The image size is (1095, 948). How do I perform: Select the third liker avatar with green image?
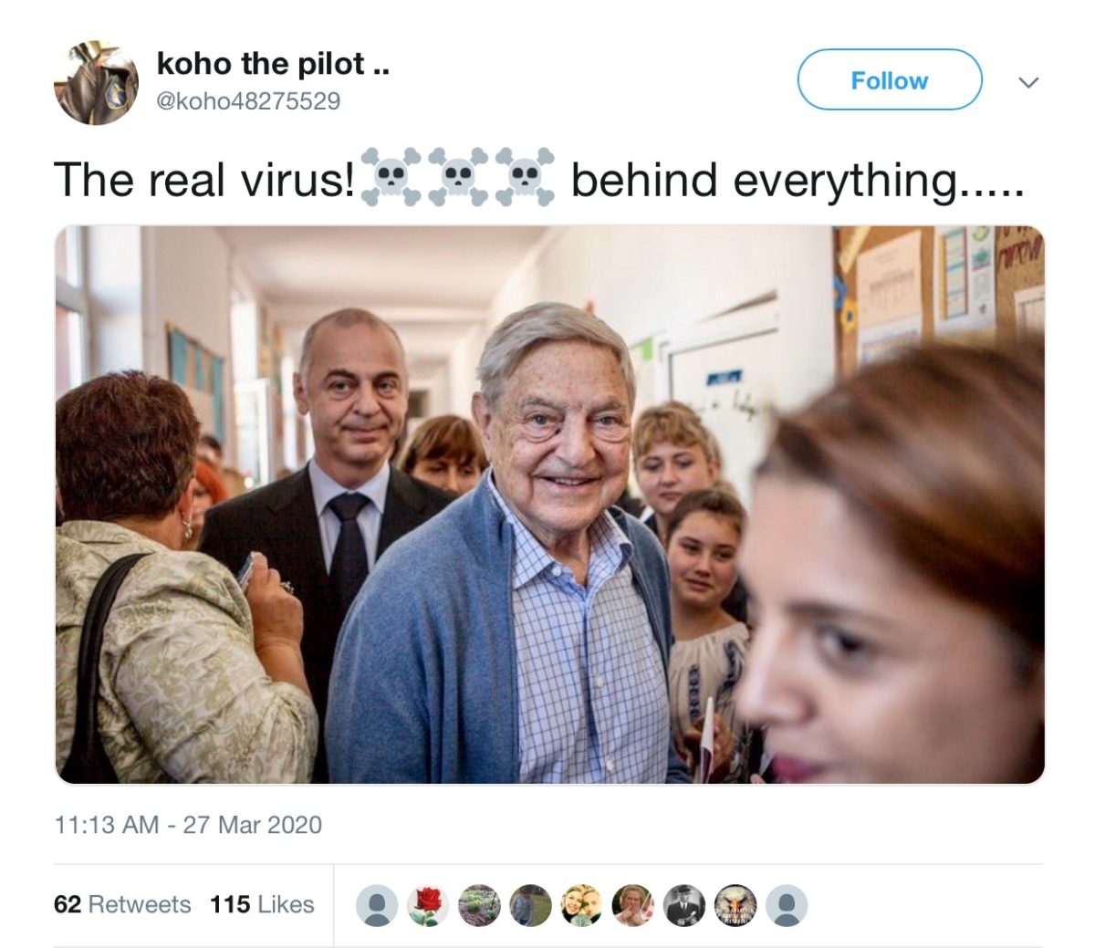[x=479, y=905]
